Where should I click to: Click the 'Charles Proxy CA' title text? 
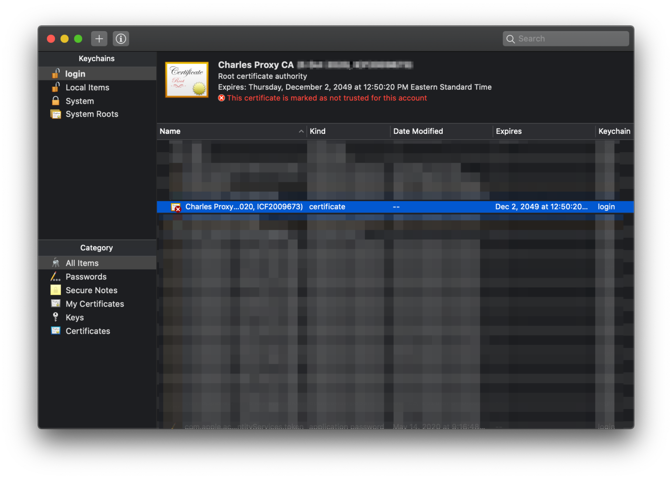256,65
